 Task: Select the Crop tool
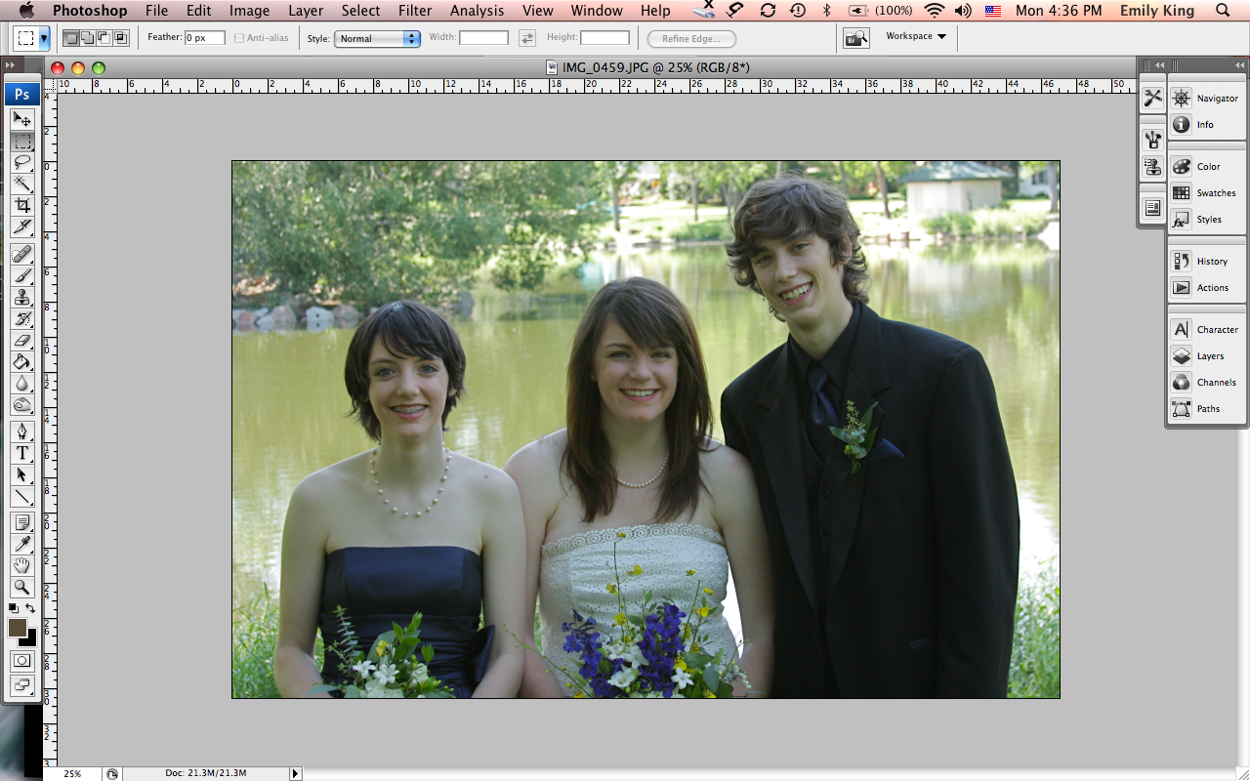(21, 205)
